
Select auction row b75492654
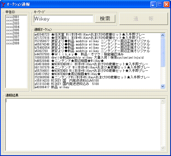pos(97,48)
